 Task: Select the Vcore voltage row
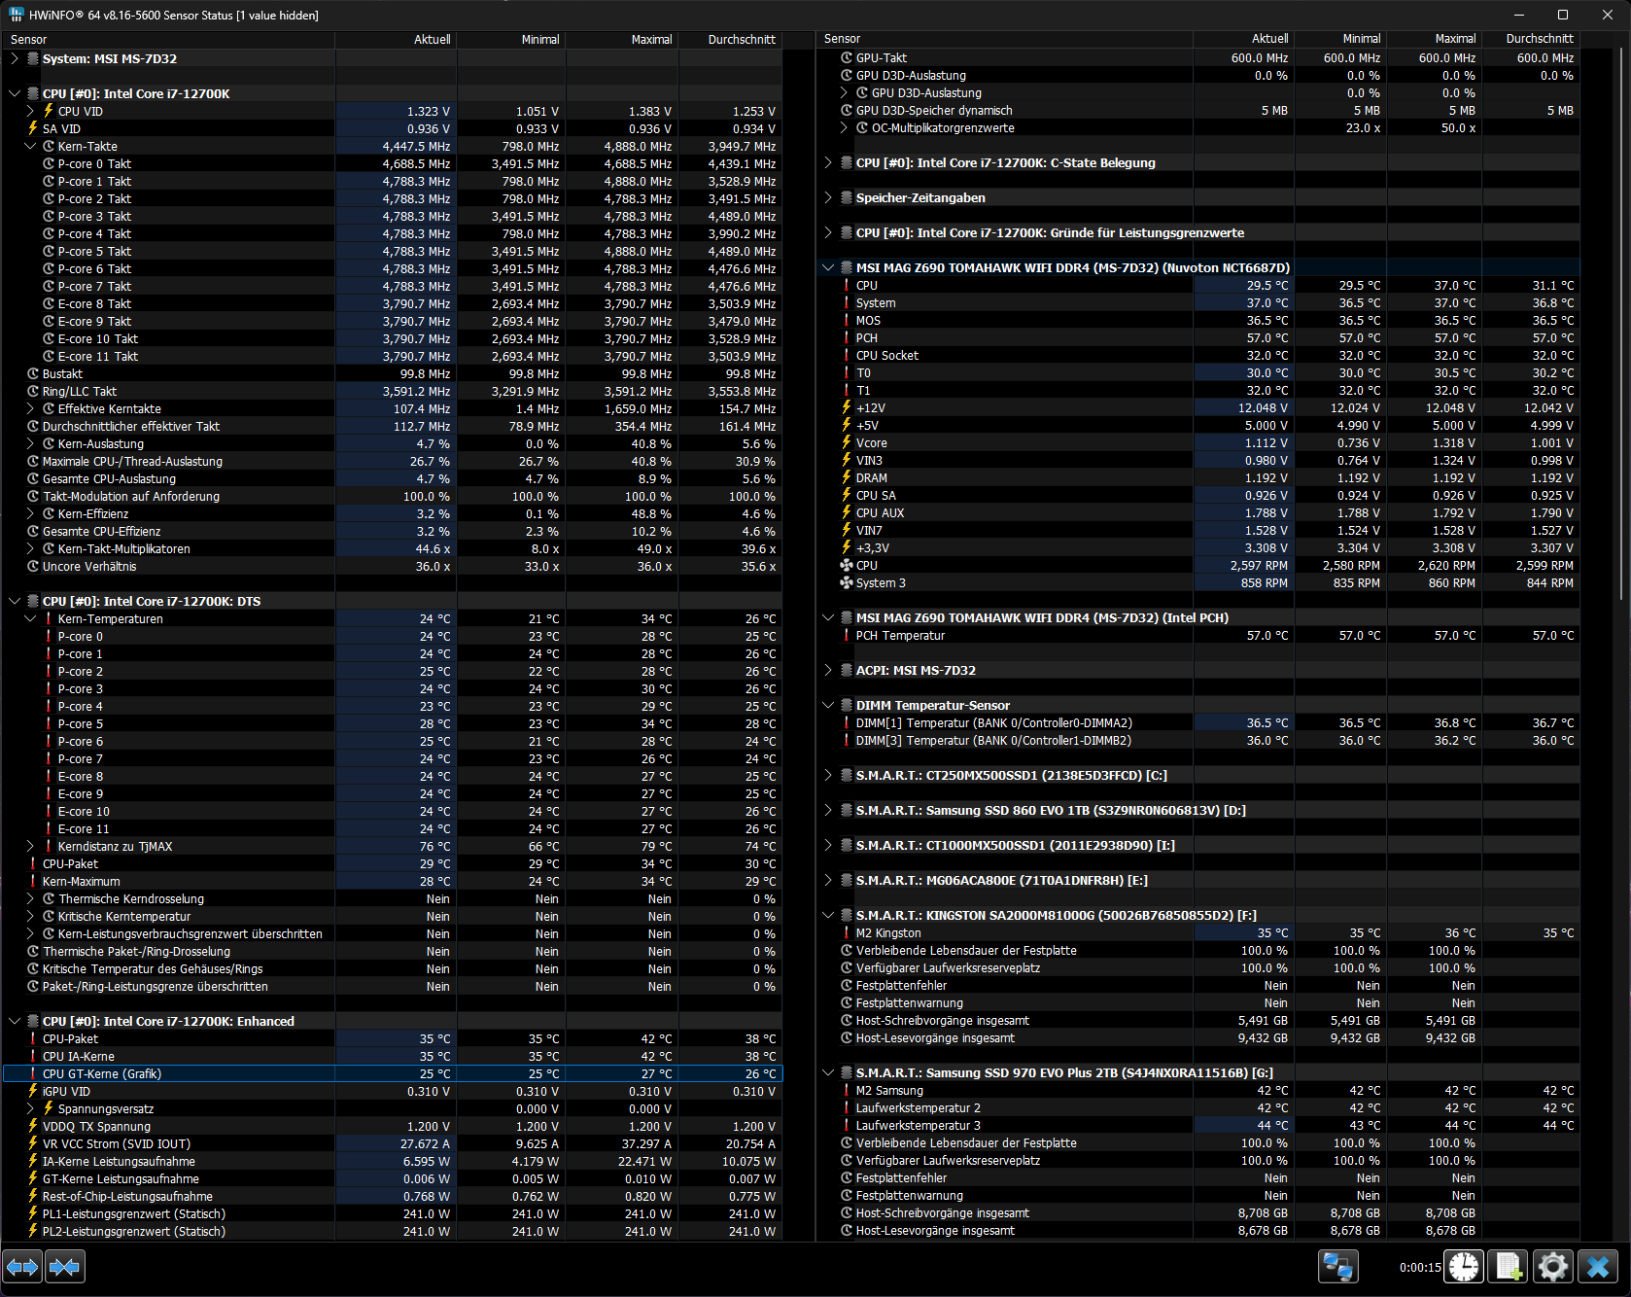tap(1198, 443)
